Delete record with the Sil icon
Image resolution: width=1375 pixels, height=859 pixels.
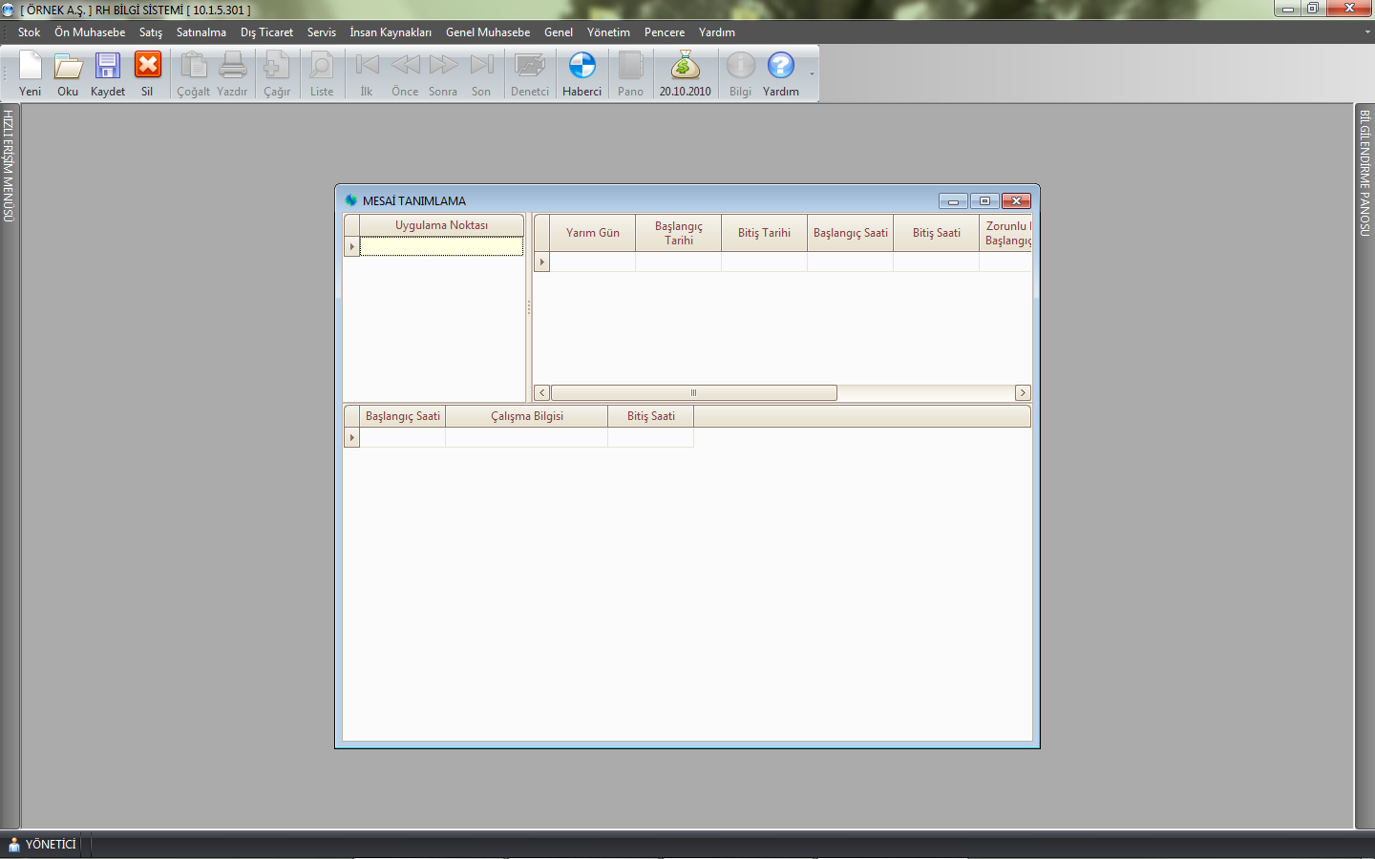coord(147,67)
